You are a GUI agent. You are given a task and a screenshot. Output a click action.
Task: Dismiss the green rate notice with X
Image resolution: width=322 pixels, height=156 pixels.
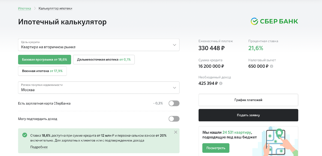coord(175,132)
